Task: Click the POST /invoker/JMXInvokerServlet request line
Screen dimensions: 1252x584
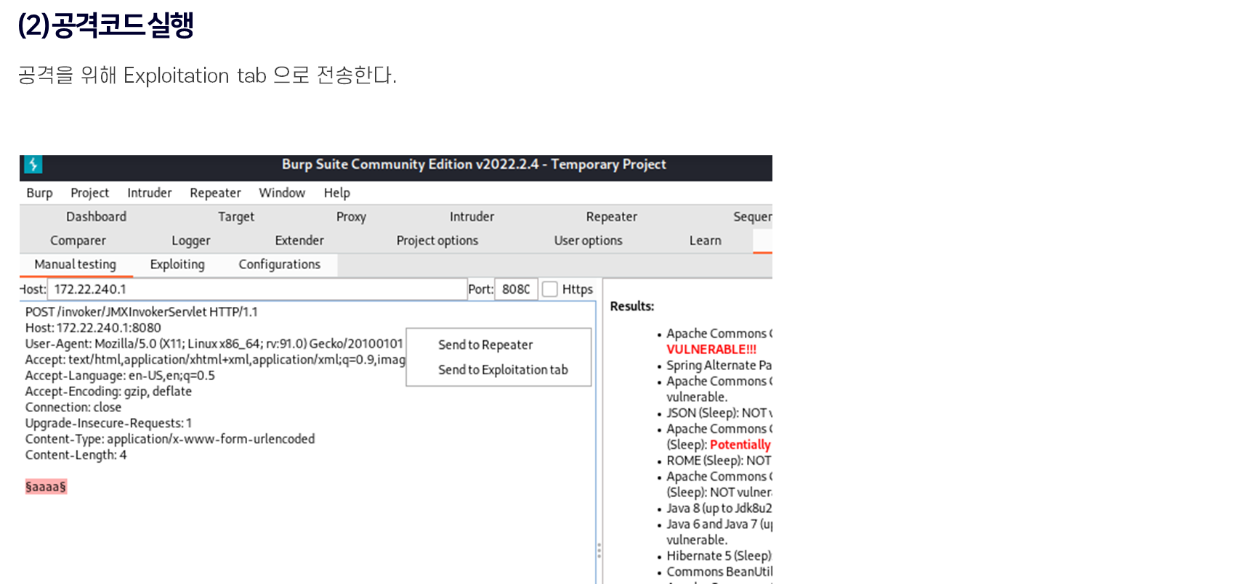Action: tap(142, 312)
